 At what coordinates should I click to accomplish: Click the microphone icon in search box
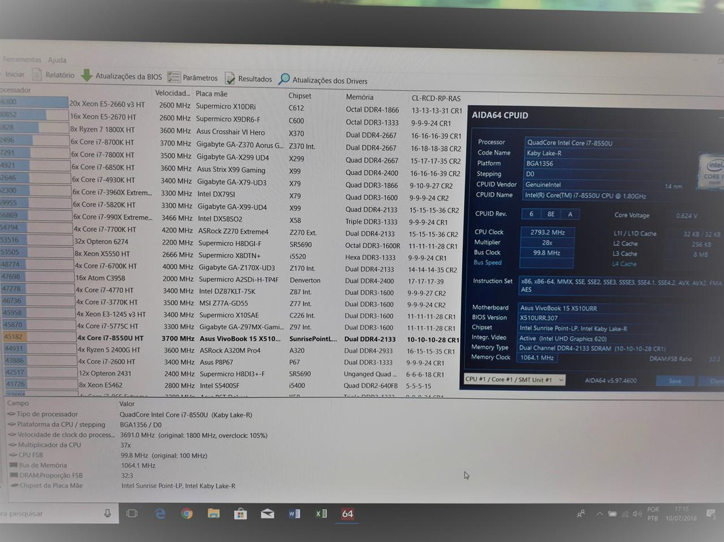click(108, 513)
